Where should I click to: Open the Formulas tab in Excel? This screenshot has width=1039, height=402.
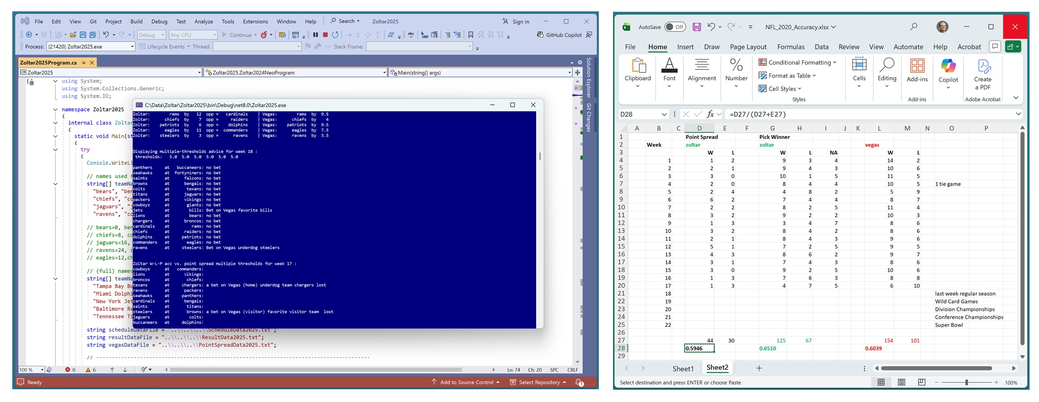pos(791,47)
